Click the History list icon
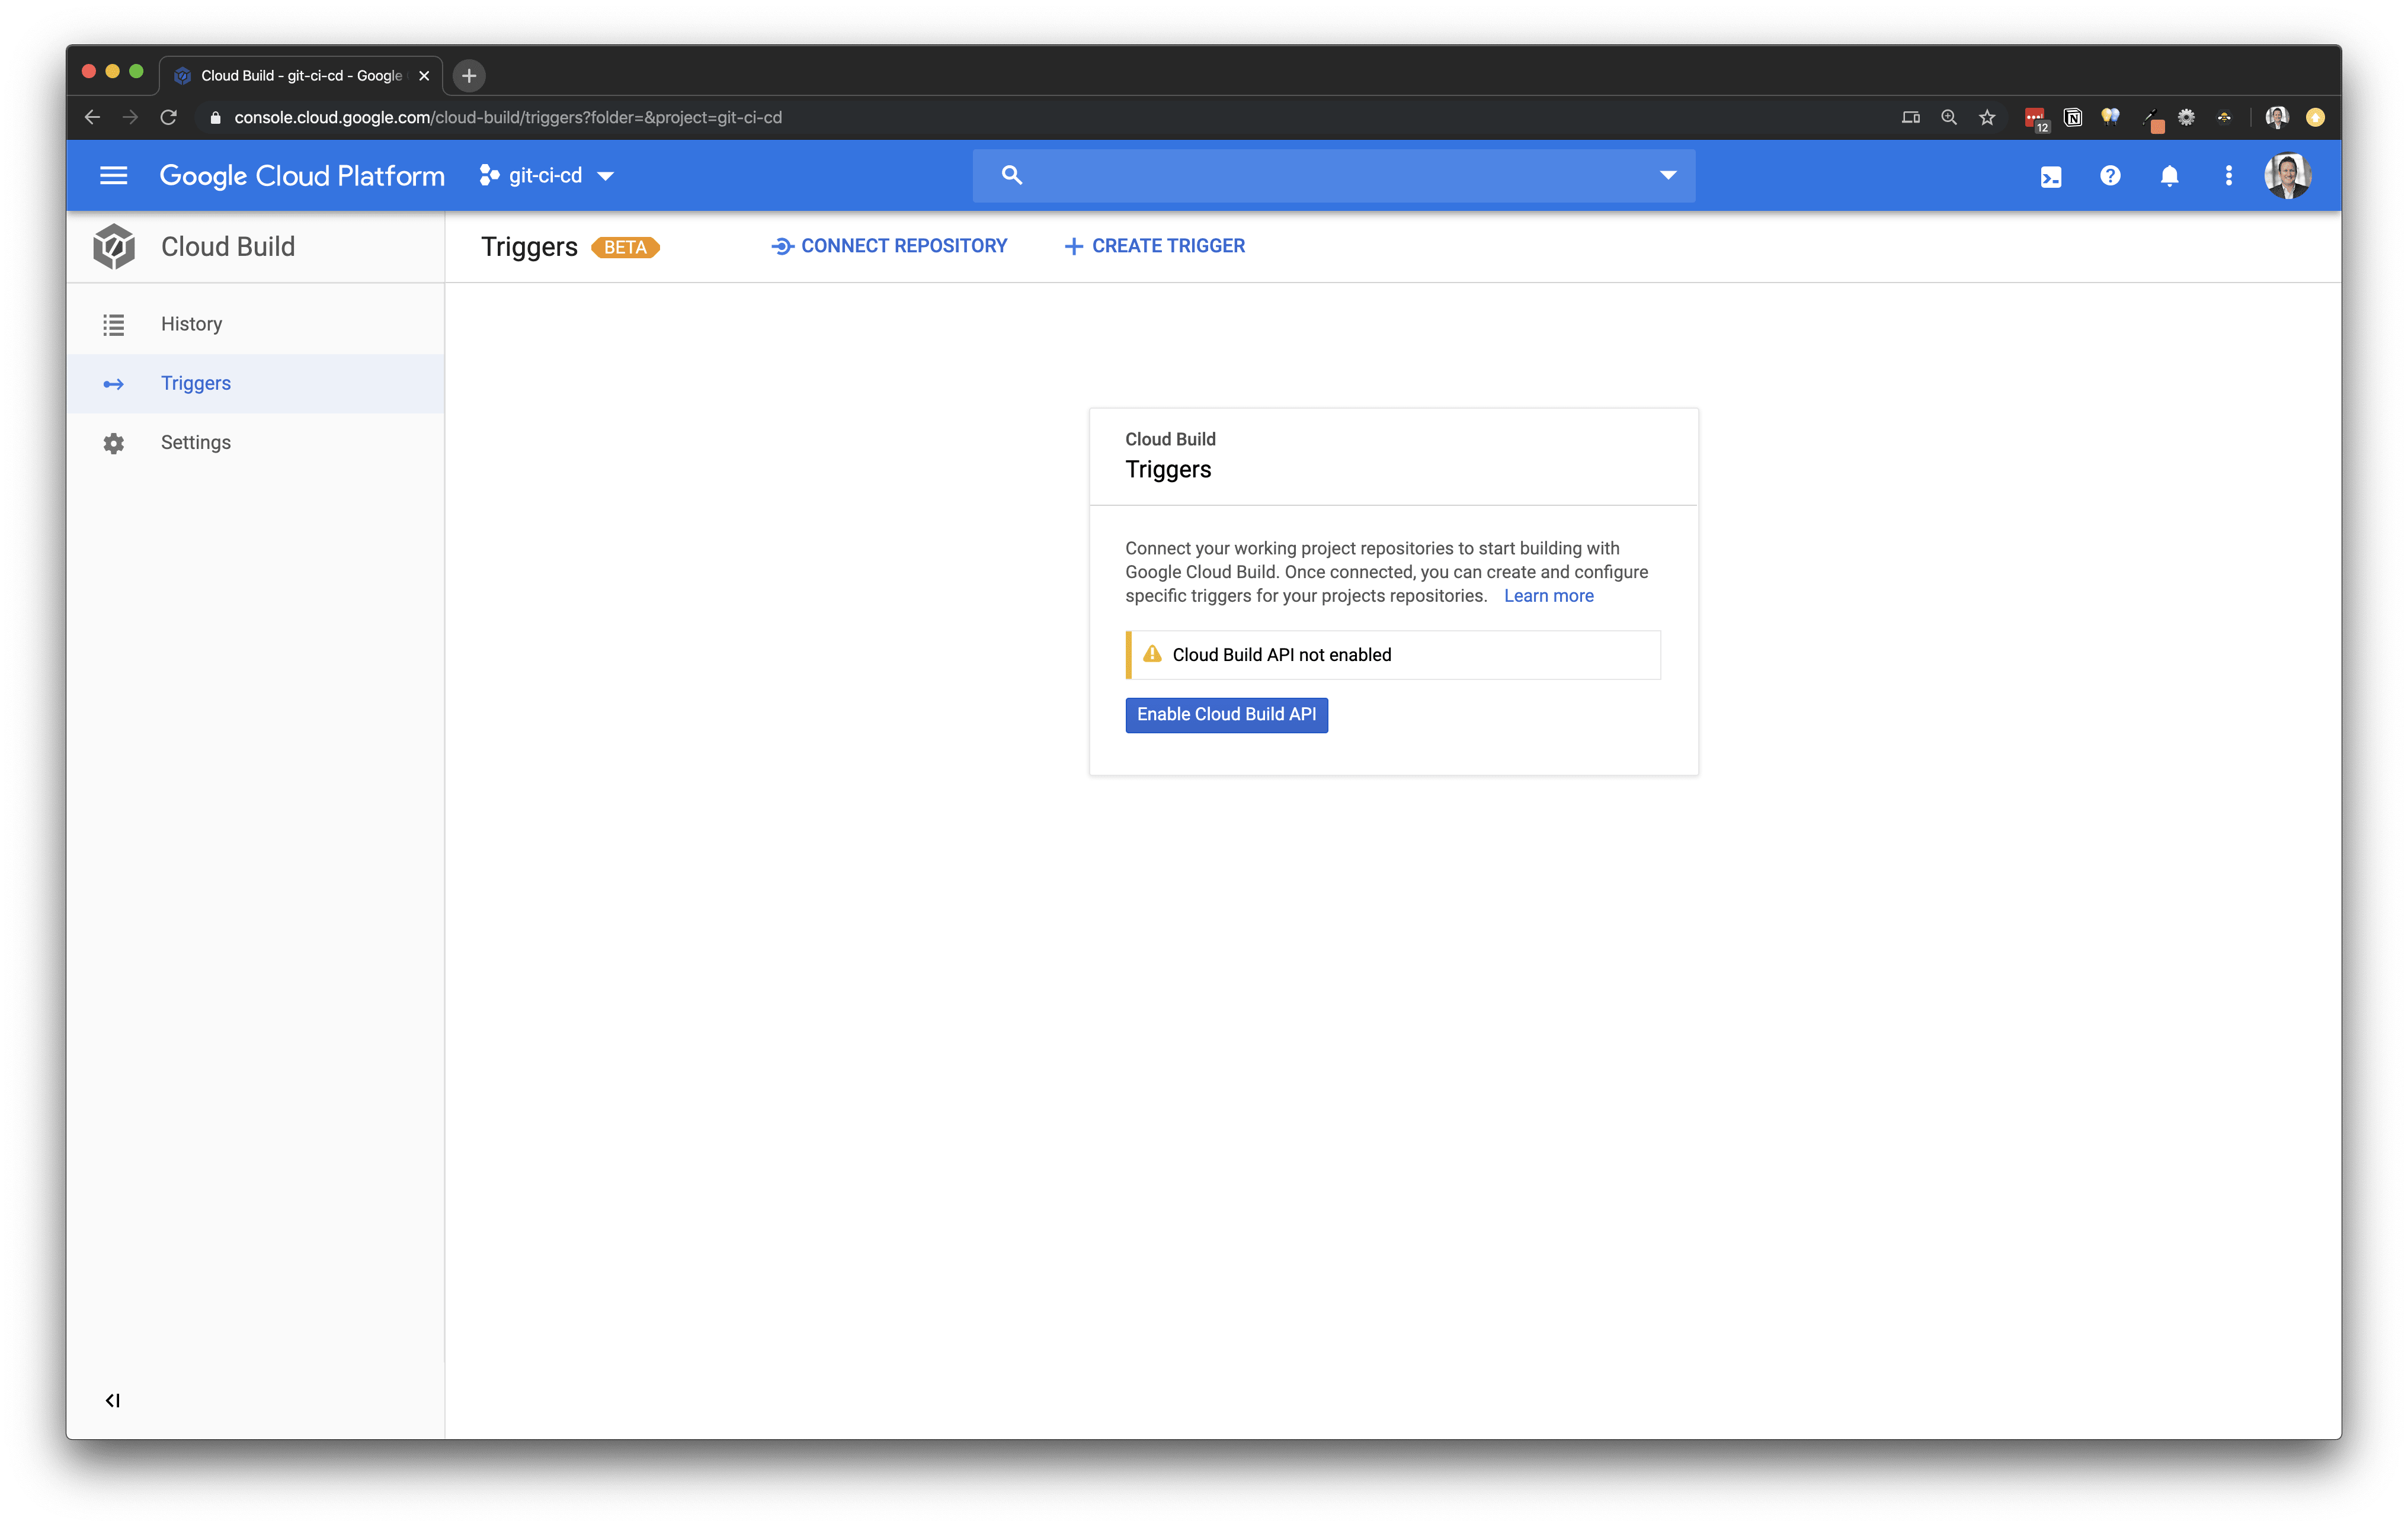The height and width of the screenshot is (1527, 2408). [114, 325]
